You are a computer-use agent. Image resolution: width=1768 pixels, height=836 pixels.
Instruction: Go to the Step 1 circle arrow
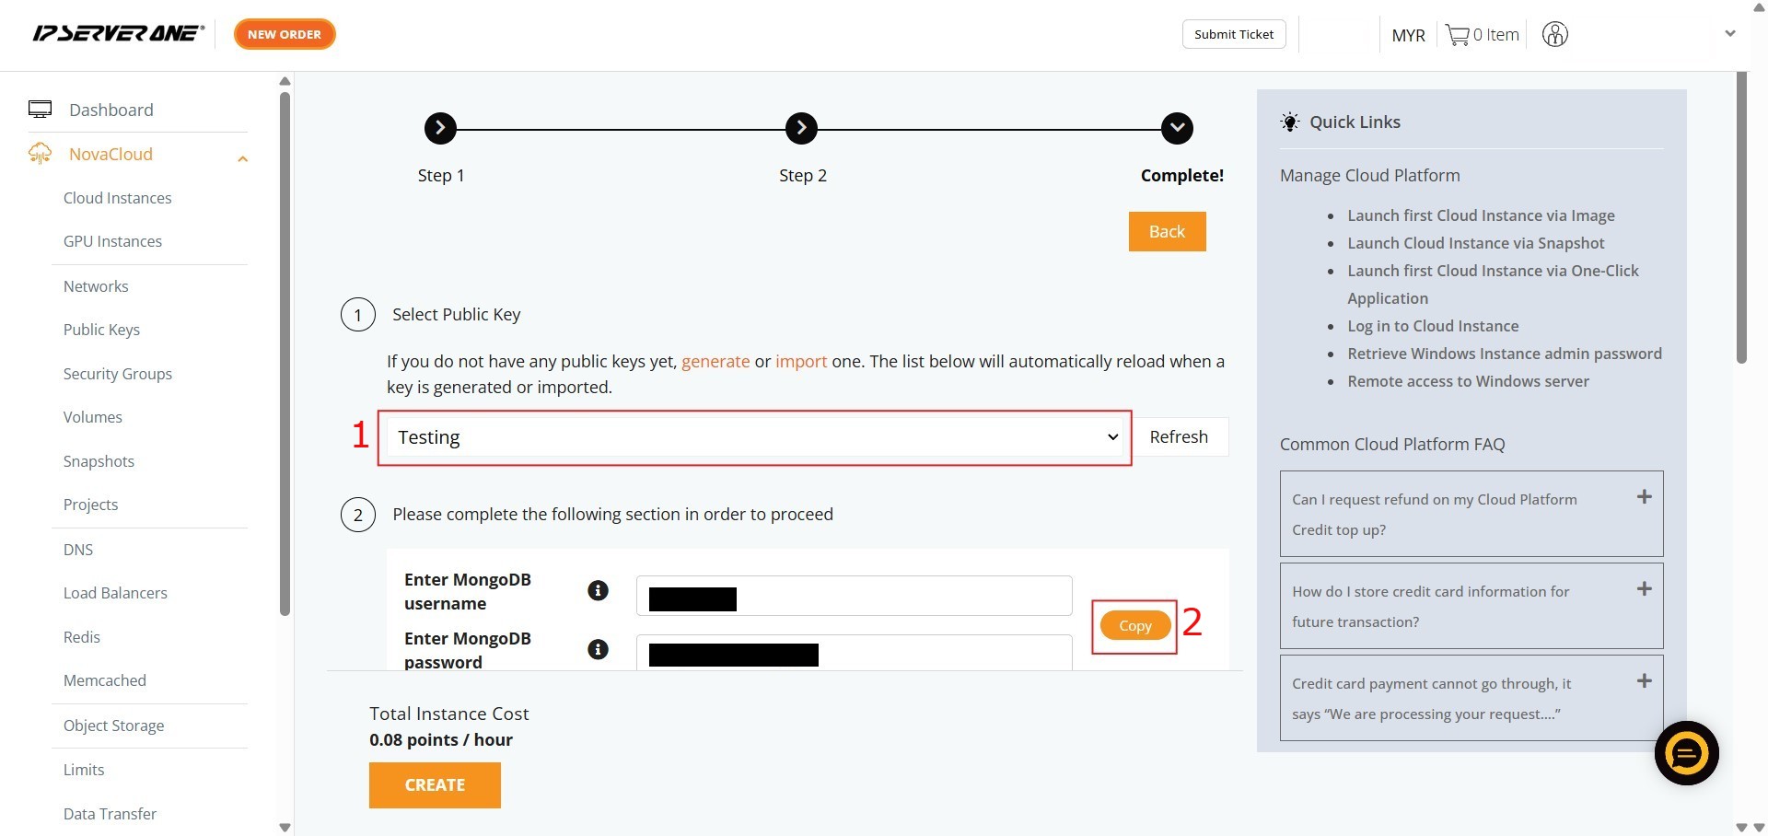click(440, 129)
